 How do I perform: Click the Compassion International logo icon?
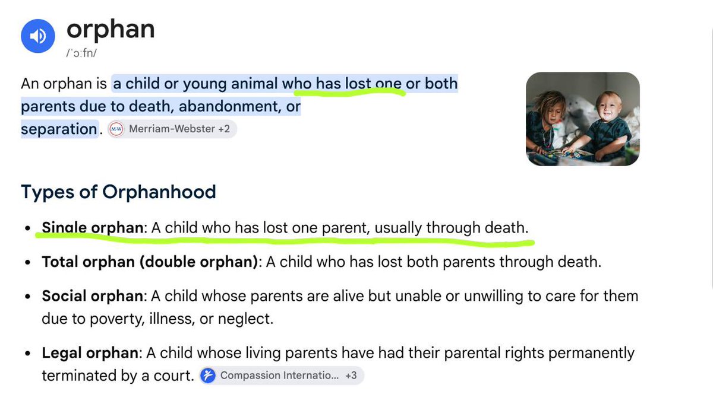point(207,375)
